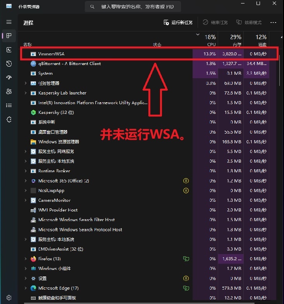Open the Details list sidebar icon
Image resolution: width=284 pixels, height=304 pixels.
click(9, 105)
